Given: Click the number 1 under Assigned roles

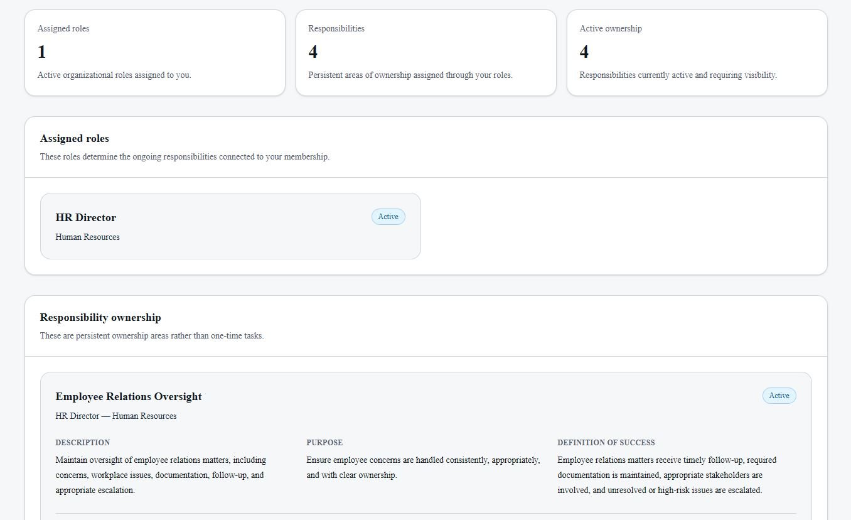Looking at the screenshot, I should click(x=42, y=51).
